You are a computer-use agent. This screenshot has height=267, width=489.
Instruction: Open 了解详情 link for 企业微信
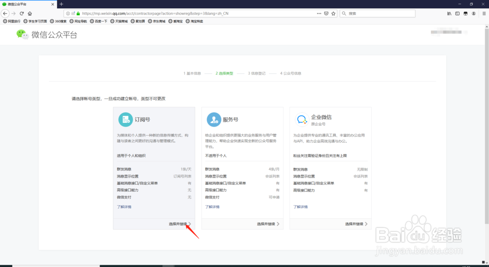300,207
